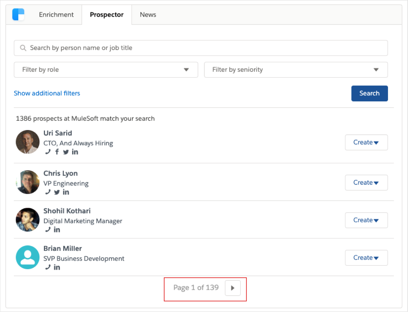The image size is (408, 312).
Task: Open Create dropdown for Shohil Kothari
Action: click(x=366, y=220)
